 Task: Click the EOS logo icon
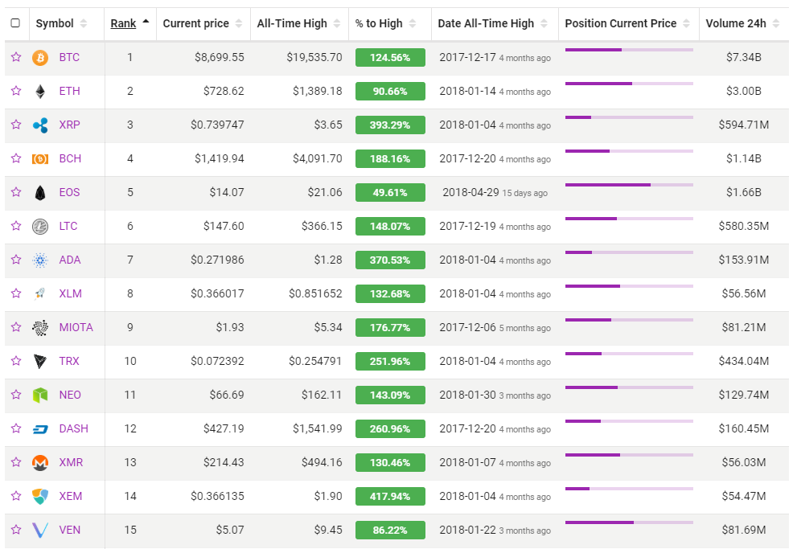tap(40, 193)
